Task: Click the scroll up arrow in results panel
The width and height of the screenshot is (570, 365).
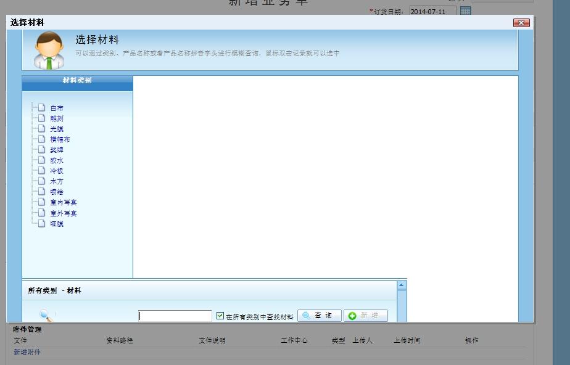Action: [x=402, y=285]
